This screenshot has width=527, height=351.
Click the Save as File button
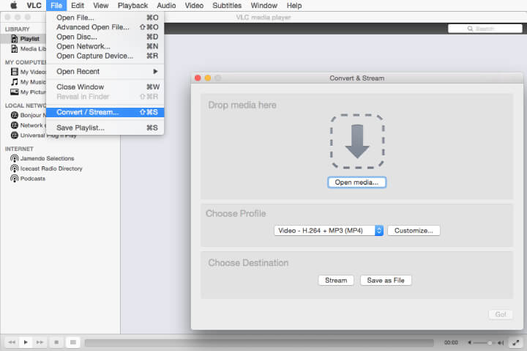(x=386, y=281)
